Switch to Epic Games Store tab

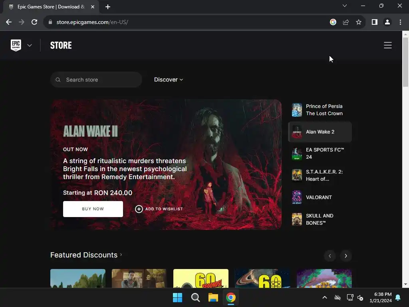point(51,7)
